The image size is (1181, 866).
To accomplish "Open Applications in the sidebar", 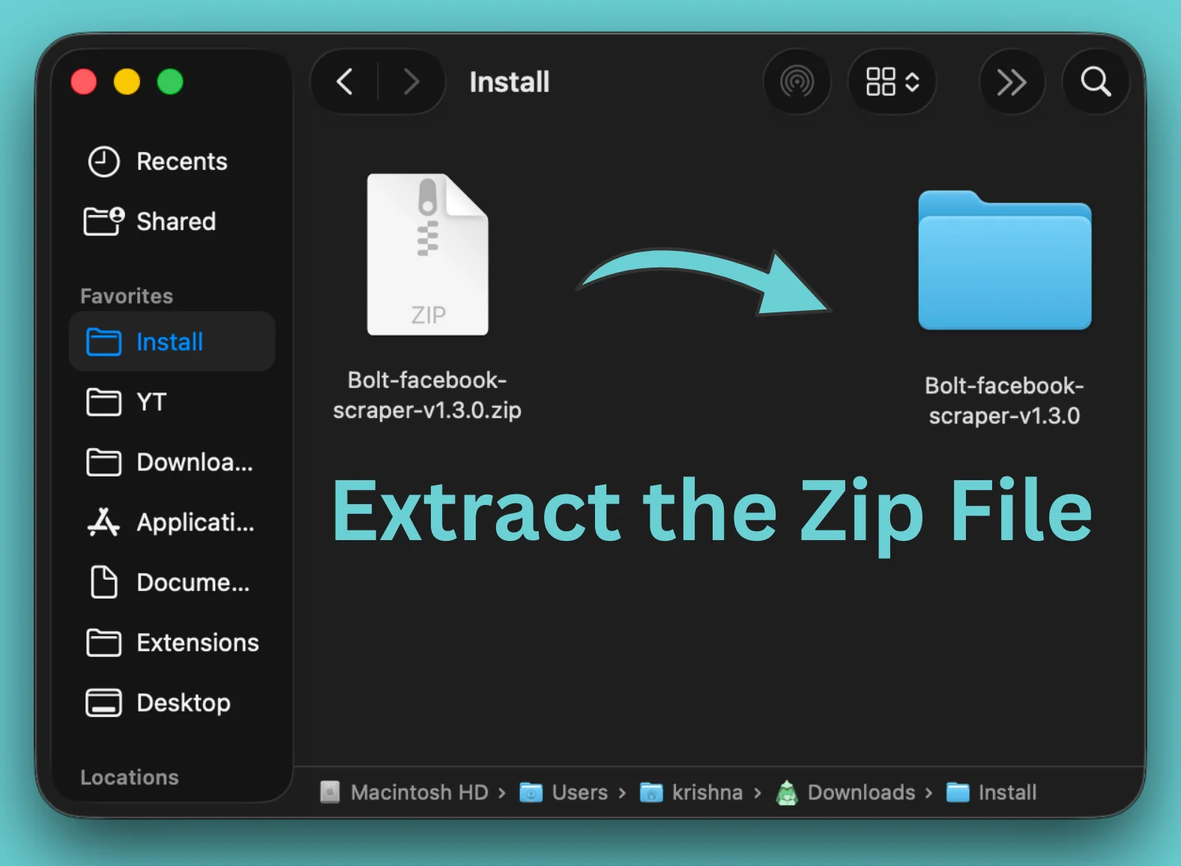I will [171, 522].
